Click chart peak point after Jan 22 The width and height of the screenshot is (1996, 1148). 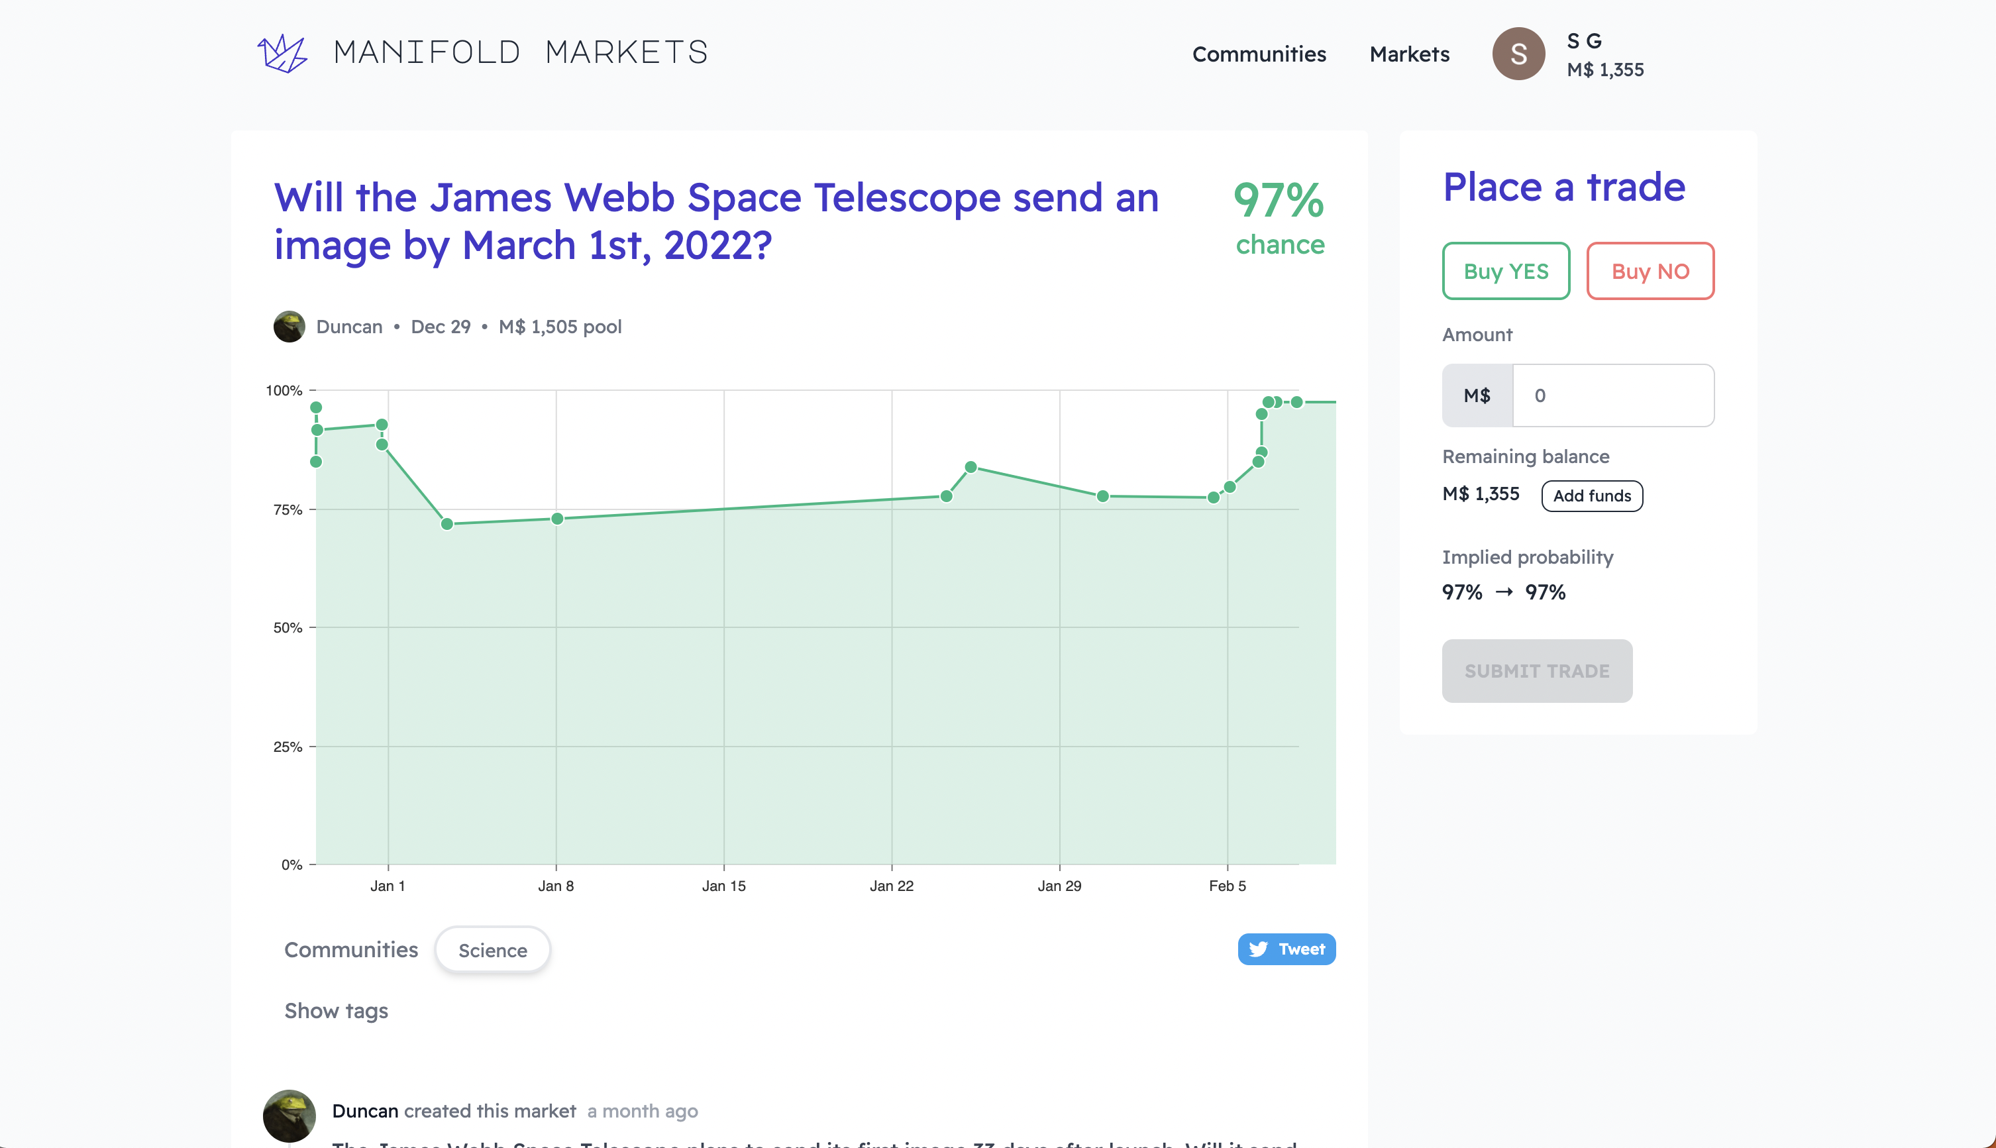[x=971, y=468]
